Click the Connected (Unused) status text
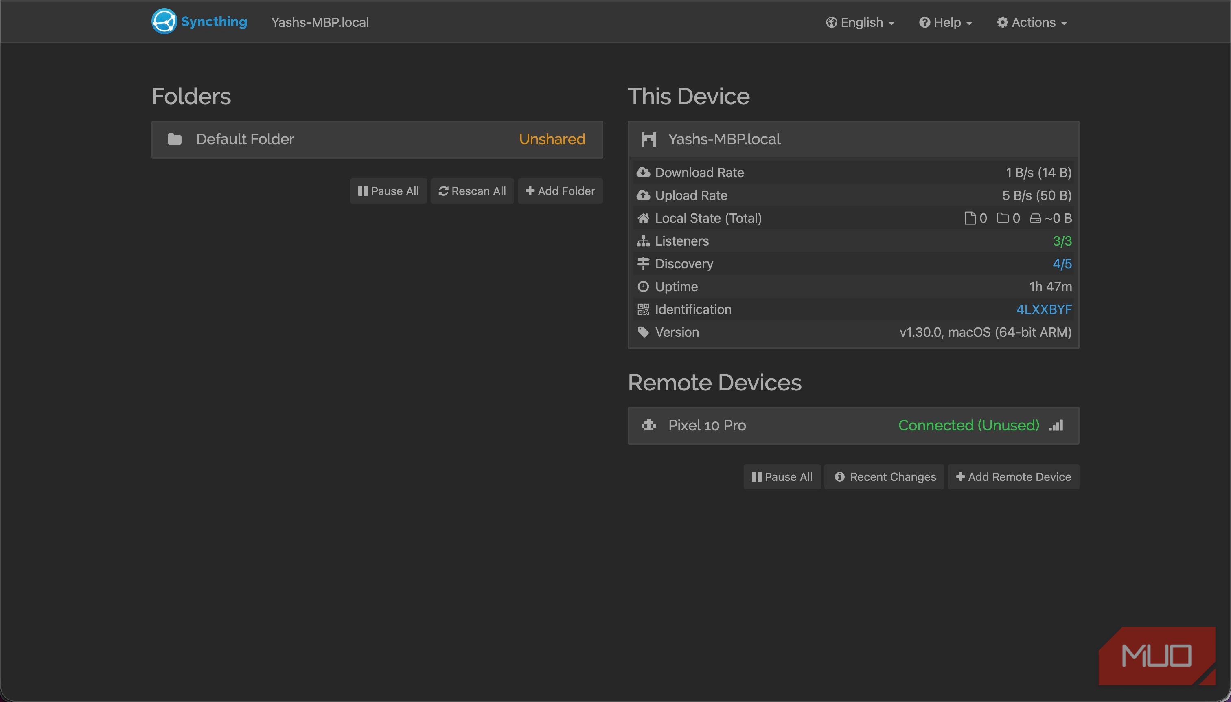Viewport: 1231px width, 702px height. (x=968, y=425)
